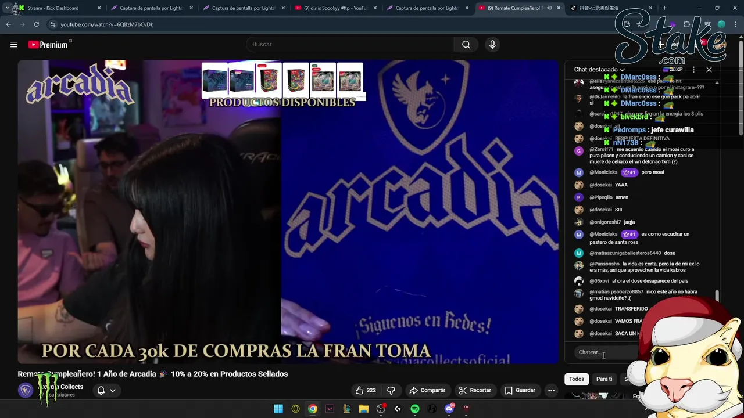Open the browser tab search chevron
Screen dimensions: 744x418
pyautogui.click(x=7, y=8)
